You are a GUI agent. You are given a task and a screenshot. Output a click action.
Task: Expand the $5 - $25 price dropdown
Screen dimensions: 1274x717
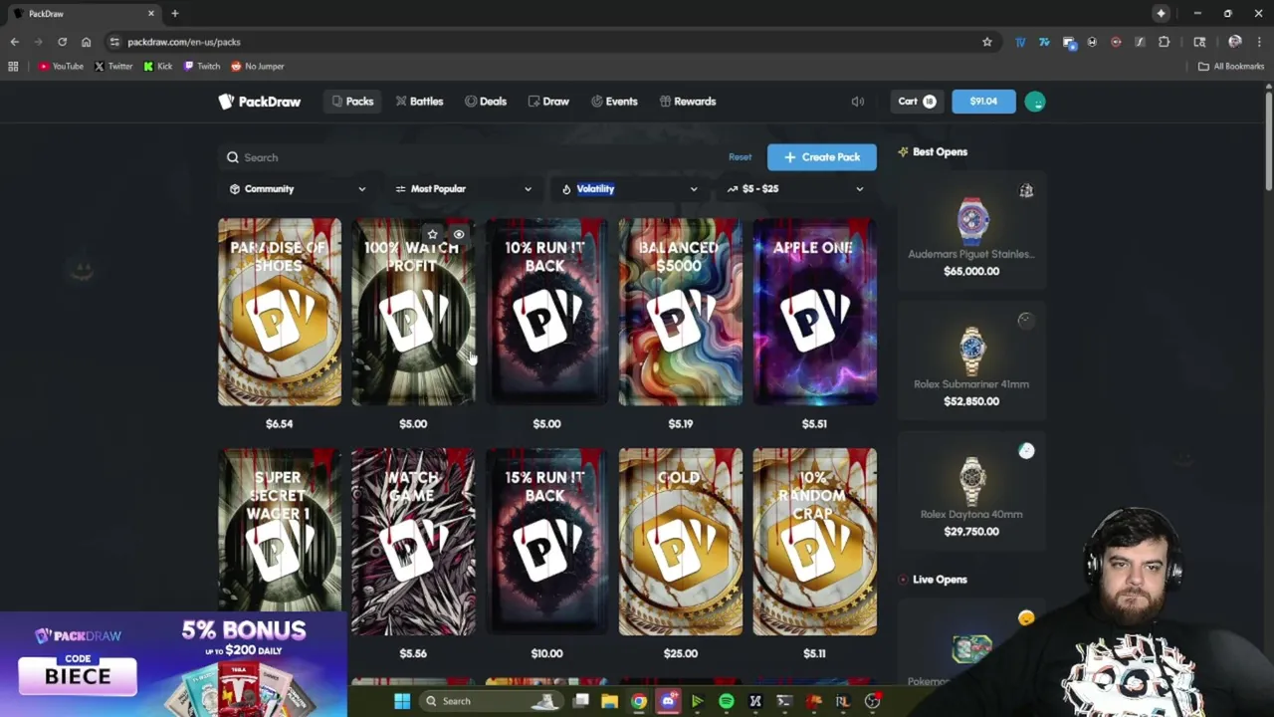pyautogui.click(x=795, y=188)
